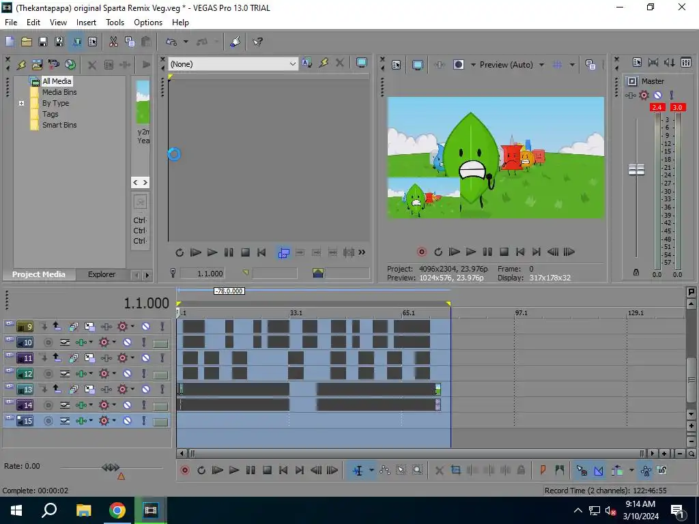Image resolution: width=699 pixels, height=524 pixels.
Task: Open Track FX gear on track 10
Action: [104, 343]
